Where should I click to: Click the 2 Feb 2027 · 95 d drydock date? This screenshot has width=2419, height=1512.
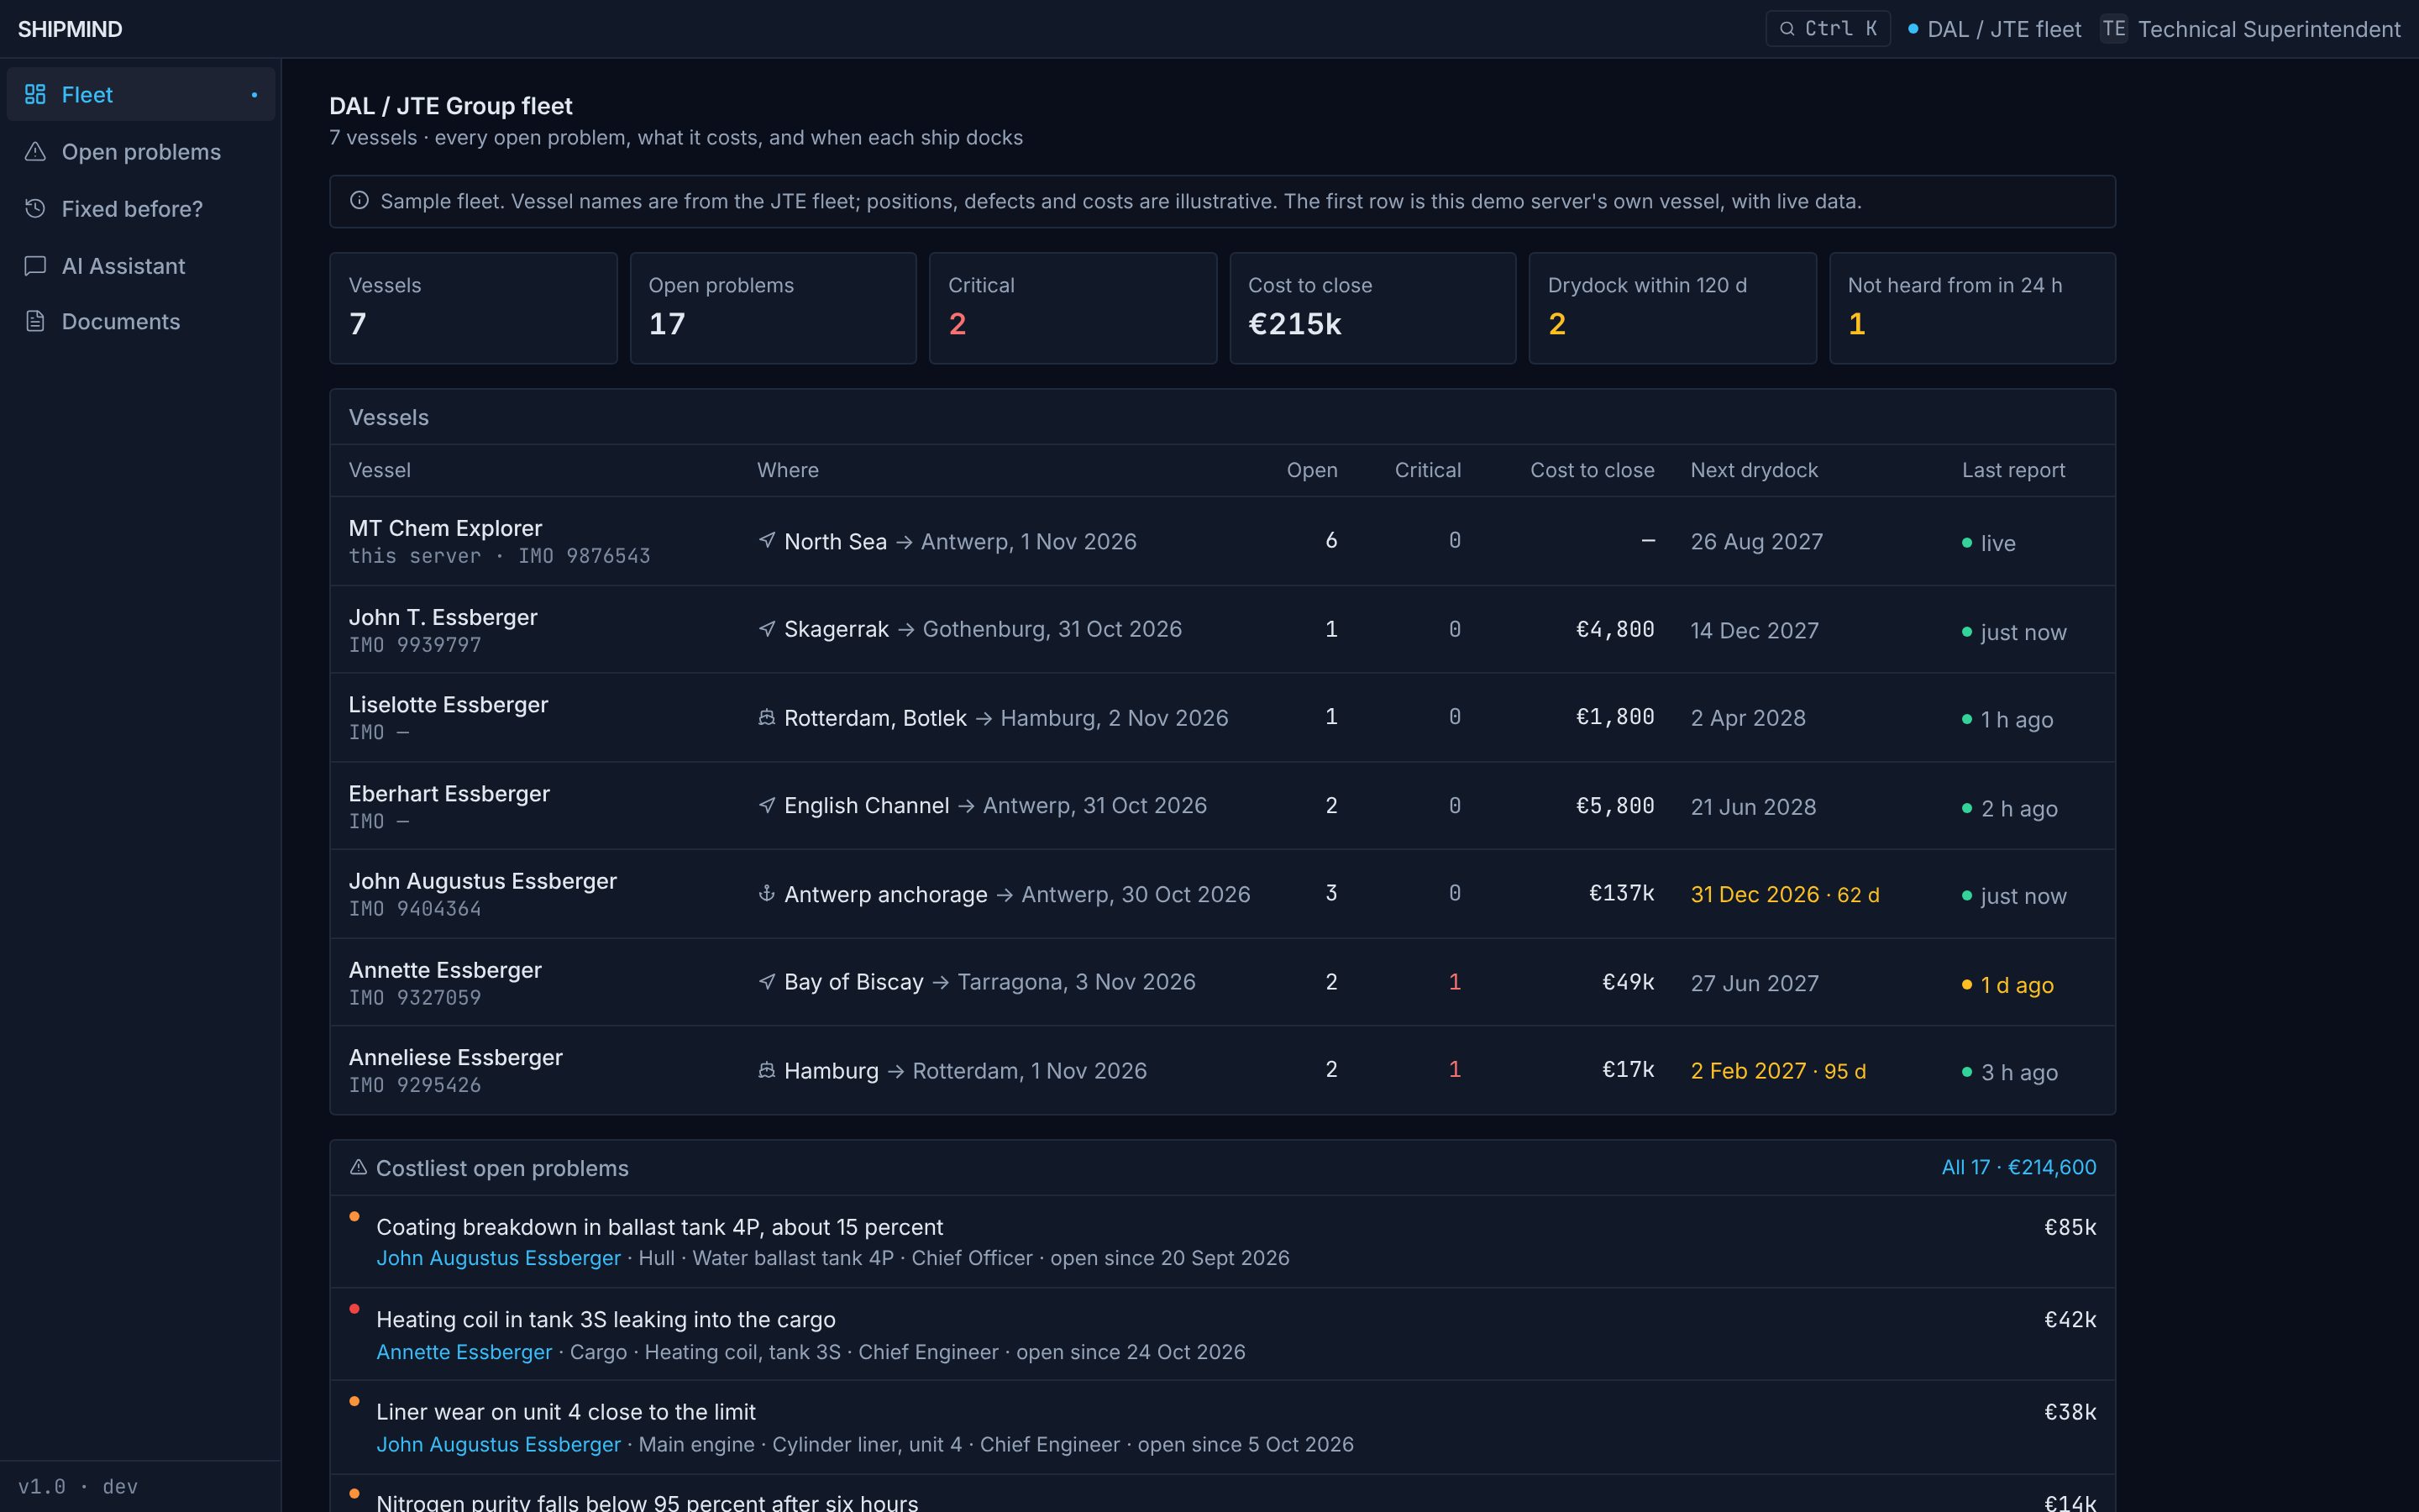(1778, 1071)
